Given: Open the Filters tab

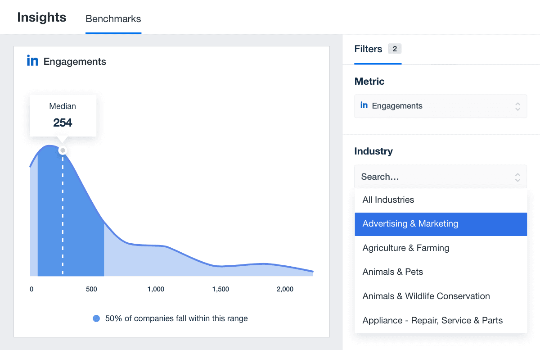Looking at the screenshot, I should pyautogui.click(x=368, y=49).
